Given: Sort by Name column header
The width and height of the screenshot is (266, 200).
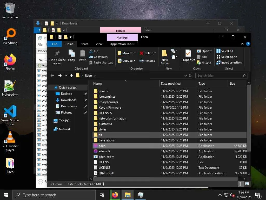Looking at the screenshot, I should pyautogui.click(x=125, y=84).
